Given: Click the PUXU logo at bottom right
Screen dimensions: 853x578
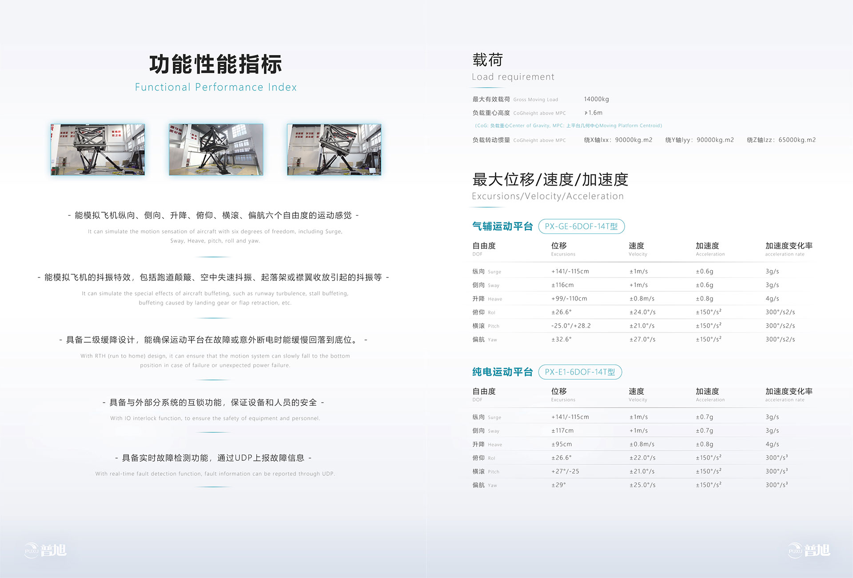Looking at the screenshot, I should pos(809,550).
